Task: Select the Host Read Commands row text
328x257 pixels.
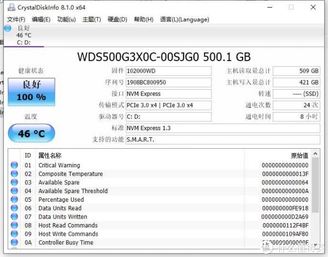Action: pyautogui.click(x=68, y=225)
